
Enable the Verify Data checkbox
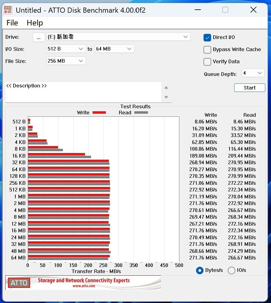pyautogui.click(x=207, y=62)
